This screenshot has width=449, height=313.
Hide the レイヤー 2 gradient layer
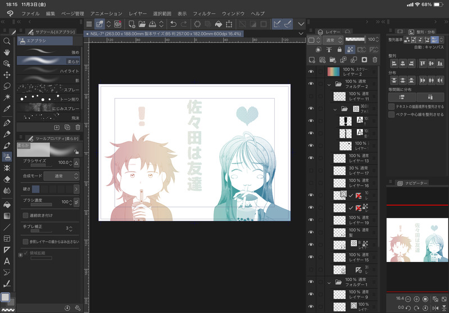pos(311,71)
